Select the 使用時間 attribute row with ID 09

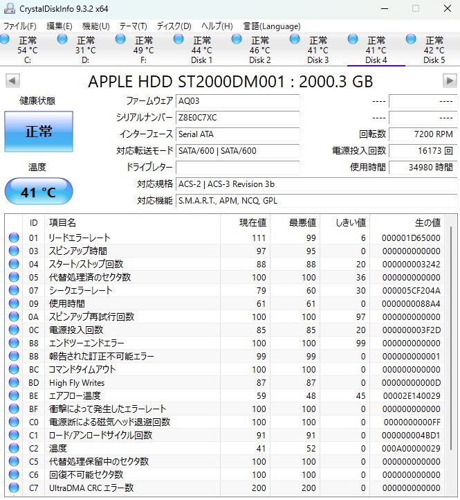point(224,303)
